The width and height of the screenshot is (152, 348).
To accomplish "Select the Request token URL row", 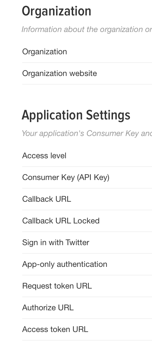I will click(x=87, y=286).
